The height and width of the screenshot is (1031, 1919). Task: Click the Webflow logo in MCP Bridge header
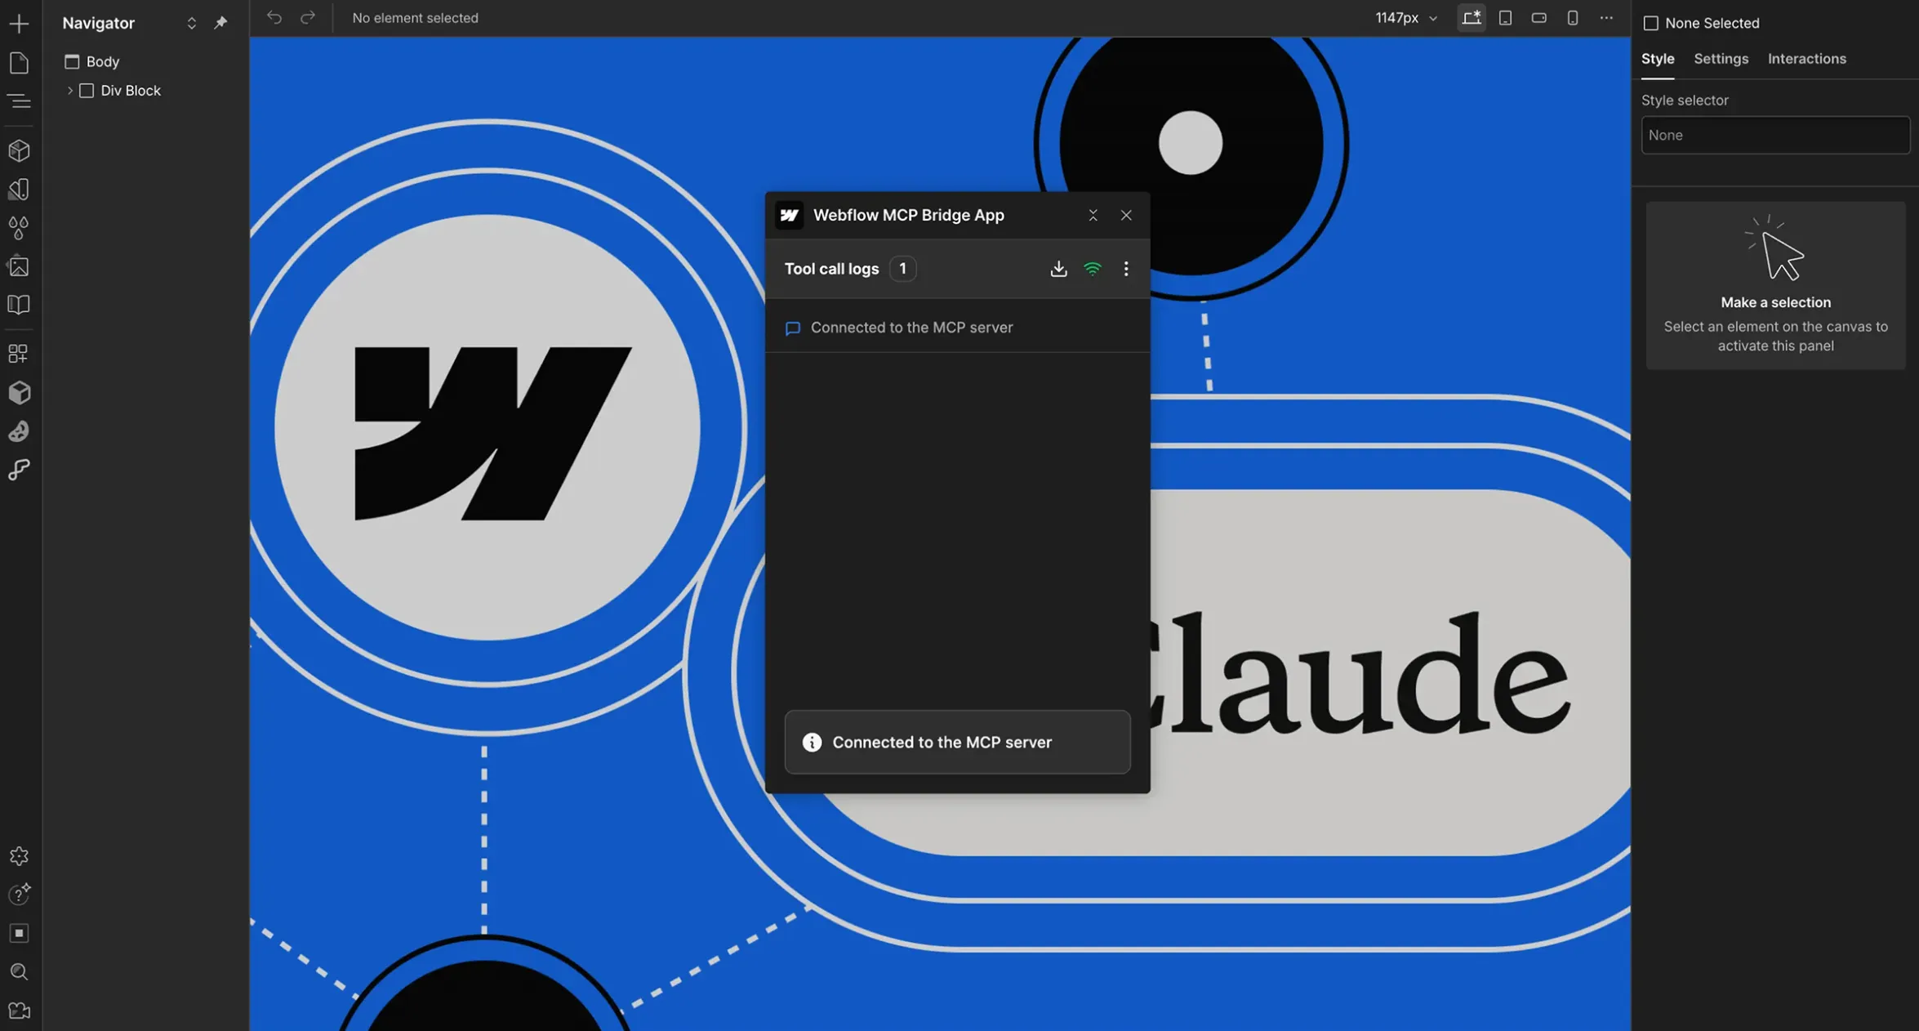pos(789,215)
